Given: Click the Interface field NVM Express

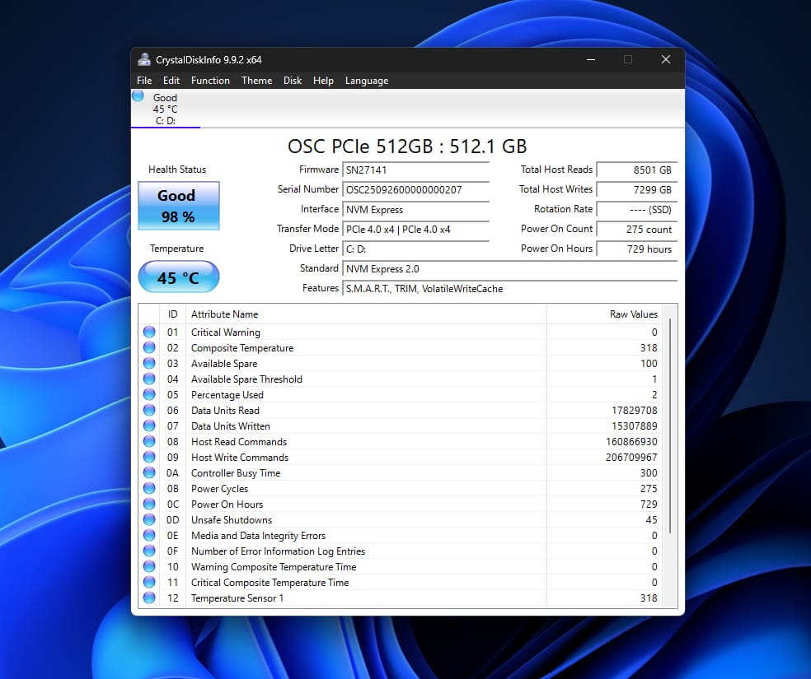Looking at the screenshot, I should tap(416, 209).
